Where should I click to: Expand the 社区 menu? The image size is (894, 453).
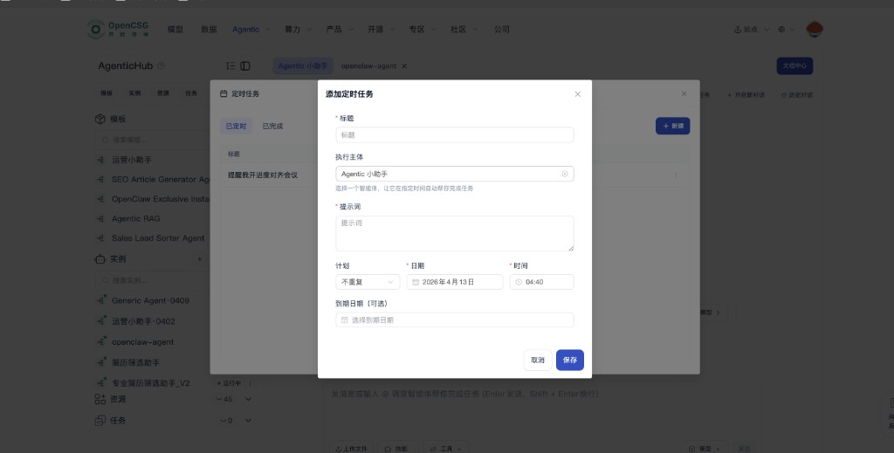[x=464, y=30]
